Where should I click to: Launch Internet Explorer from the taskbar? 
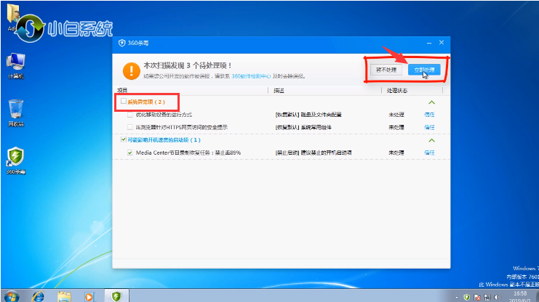point(38,296)
